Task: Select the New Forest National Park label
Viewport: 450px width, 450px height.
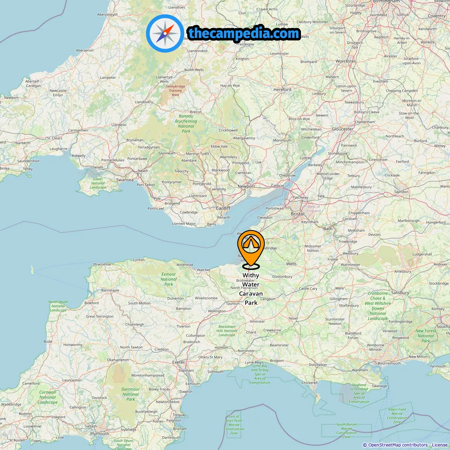Action: tap(426, 336)
